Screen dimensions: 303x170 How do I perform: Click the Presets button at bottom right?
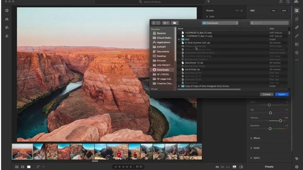tap(269, 167)
